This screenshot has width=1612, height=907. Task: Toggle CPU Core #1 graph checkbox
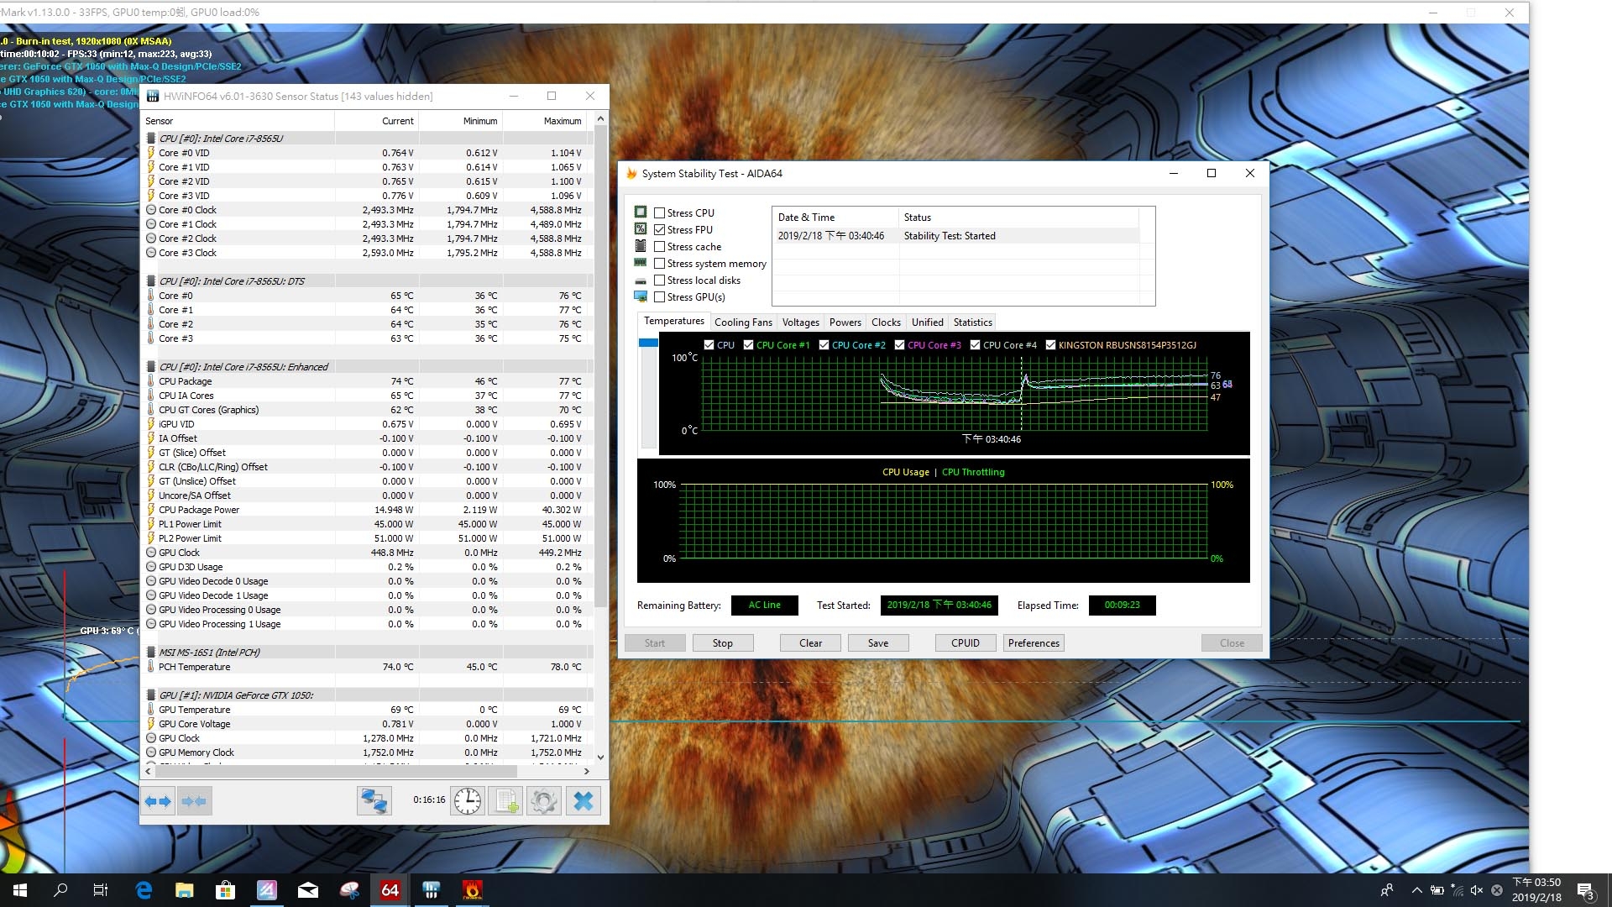(x=748, y=345)
